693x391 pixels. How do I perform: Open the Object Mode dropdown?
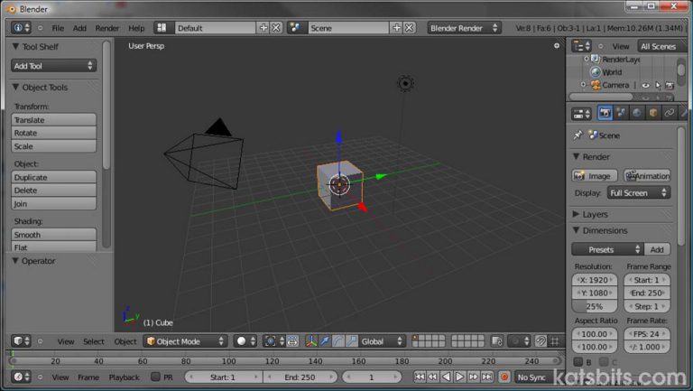tap(185, 341)
